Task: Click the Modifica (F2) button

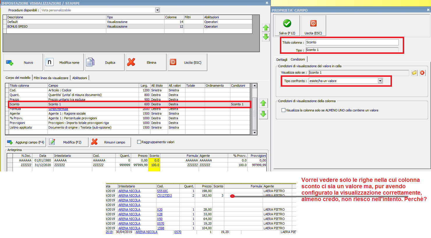Action: pos(68,142)
